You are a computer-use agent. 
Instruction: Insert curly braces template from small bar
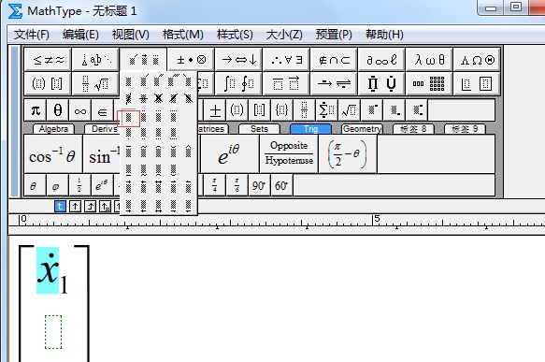(281, 110)
